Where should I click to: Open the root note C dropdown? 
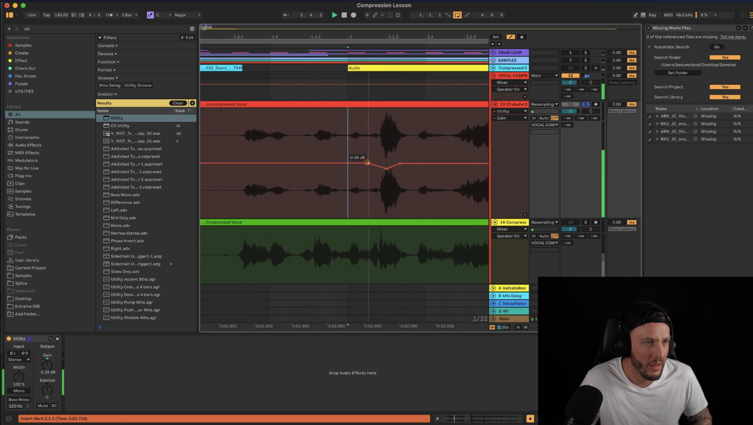point(163,15)
